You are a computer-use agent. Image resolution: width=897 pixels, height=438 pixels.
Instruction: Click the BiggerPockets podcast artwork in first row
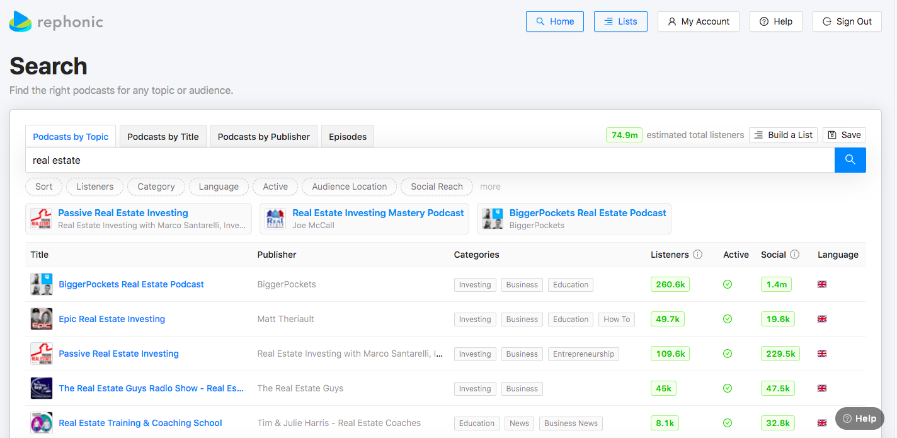coord(42,284)
